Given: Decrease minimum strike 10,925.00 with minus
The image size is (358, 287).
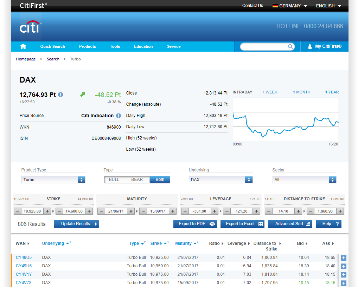Looking at the screenshot, I should coord(18,211).
